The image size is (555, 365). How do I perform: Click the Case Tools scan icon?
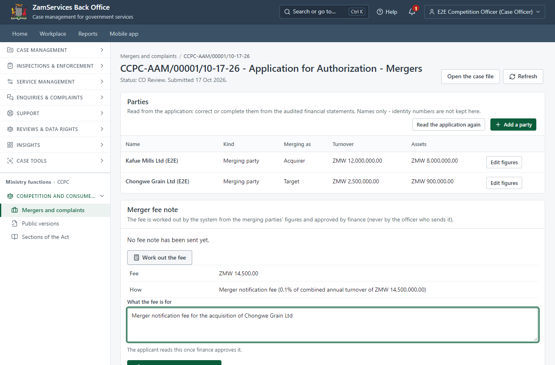click(10, 161)
